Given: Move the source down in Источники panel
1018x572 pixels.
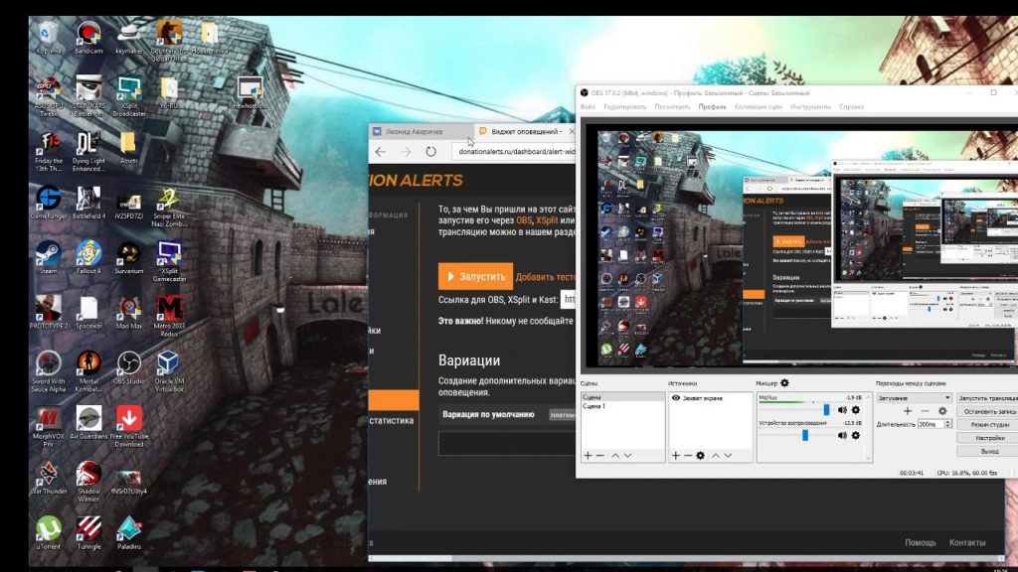Looking at the screenshot, I should [728, 456].
